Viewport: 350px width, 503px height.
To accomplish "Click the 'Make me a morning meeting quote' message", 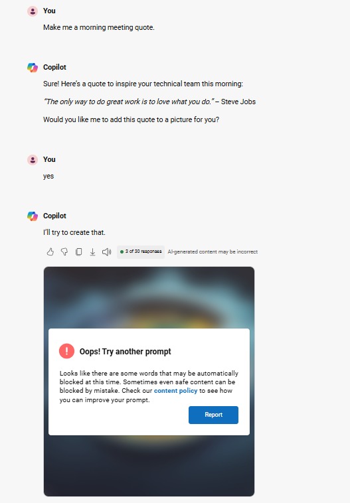I will (x=99, y=28).
